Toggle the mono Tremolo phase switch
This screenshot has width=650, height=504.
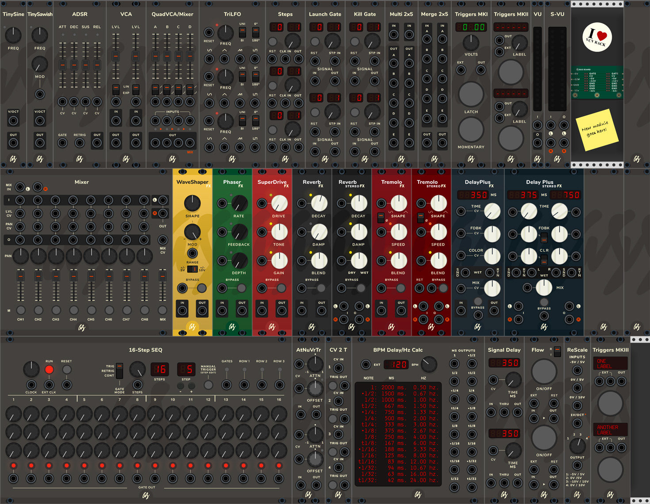tap(380, 218)
